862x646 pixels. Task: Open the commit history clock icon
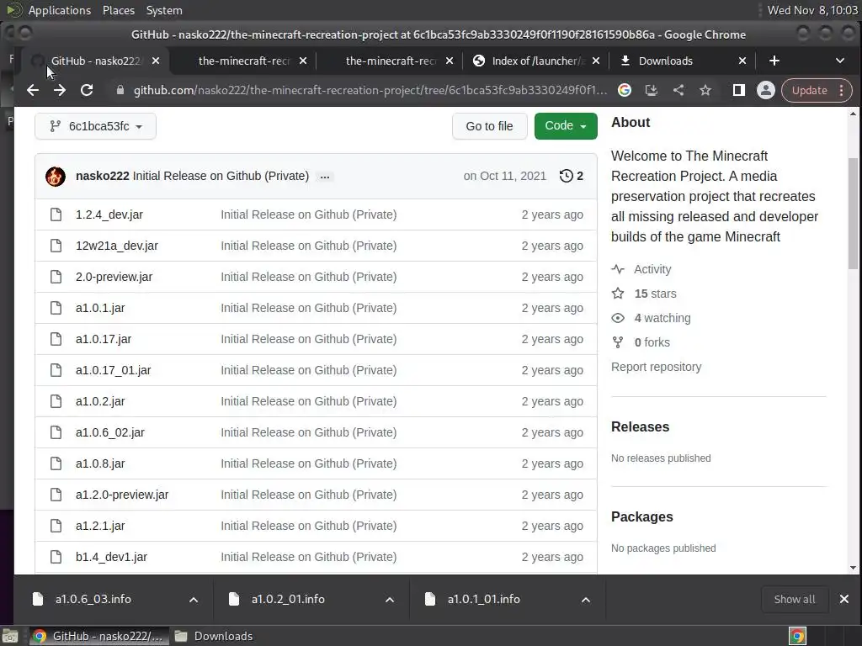pos(567,176)
